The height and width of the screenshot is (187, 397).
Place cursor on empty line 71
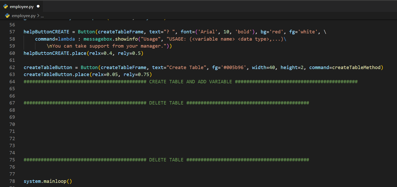click(104, 131)
